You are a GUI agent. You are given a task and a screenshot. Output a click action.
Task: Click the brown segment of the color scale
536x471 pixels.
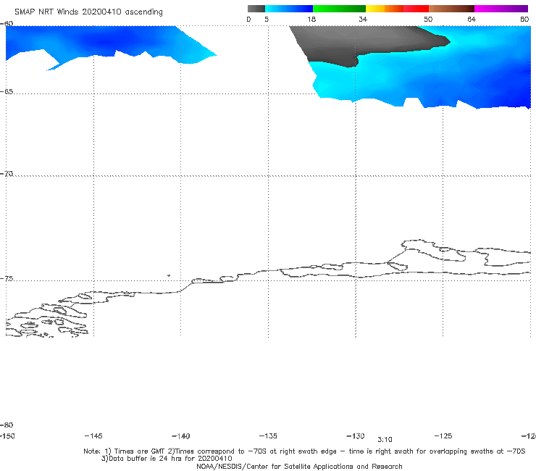tap(451, 9)
